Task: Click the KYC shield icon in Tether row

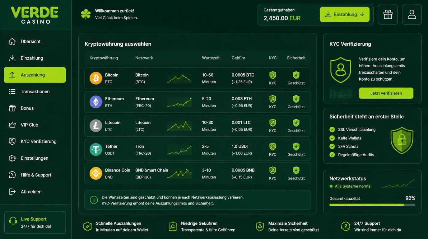Action: coord(273,147)
